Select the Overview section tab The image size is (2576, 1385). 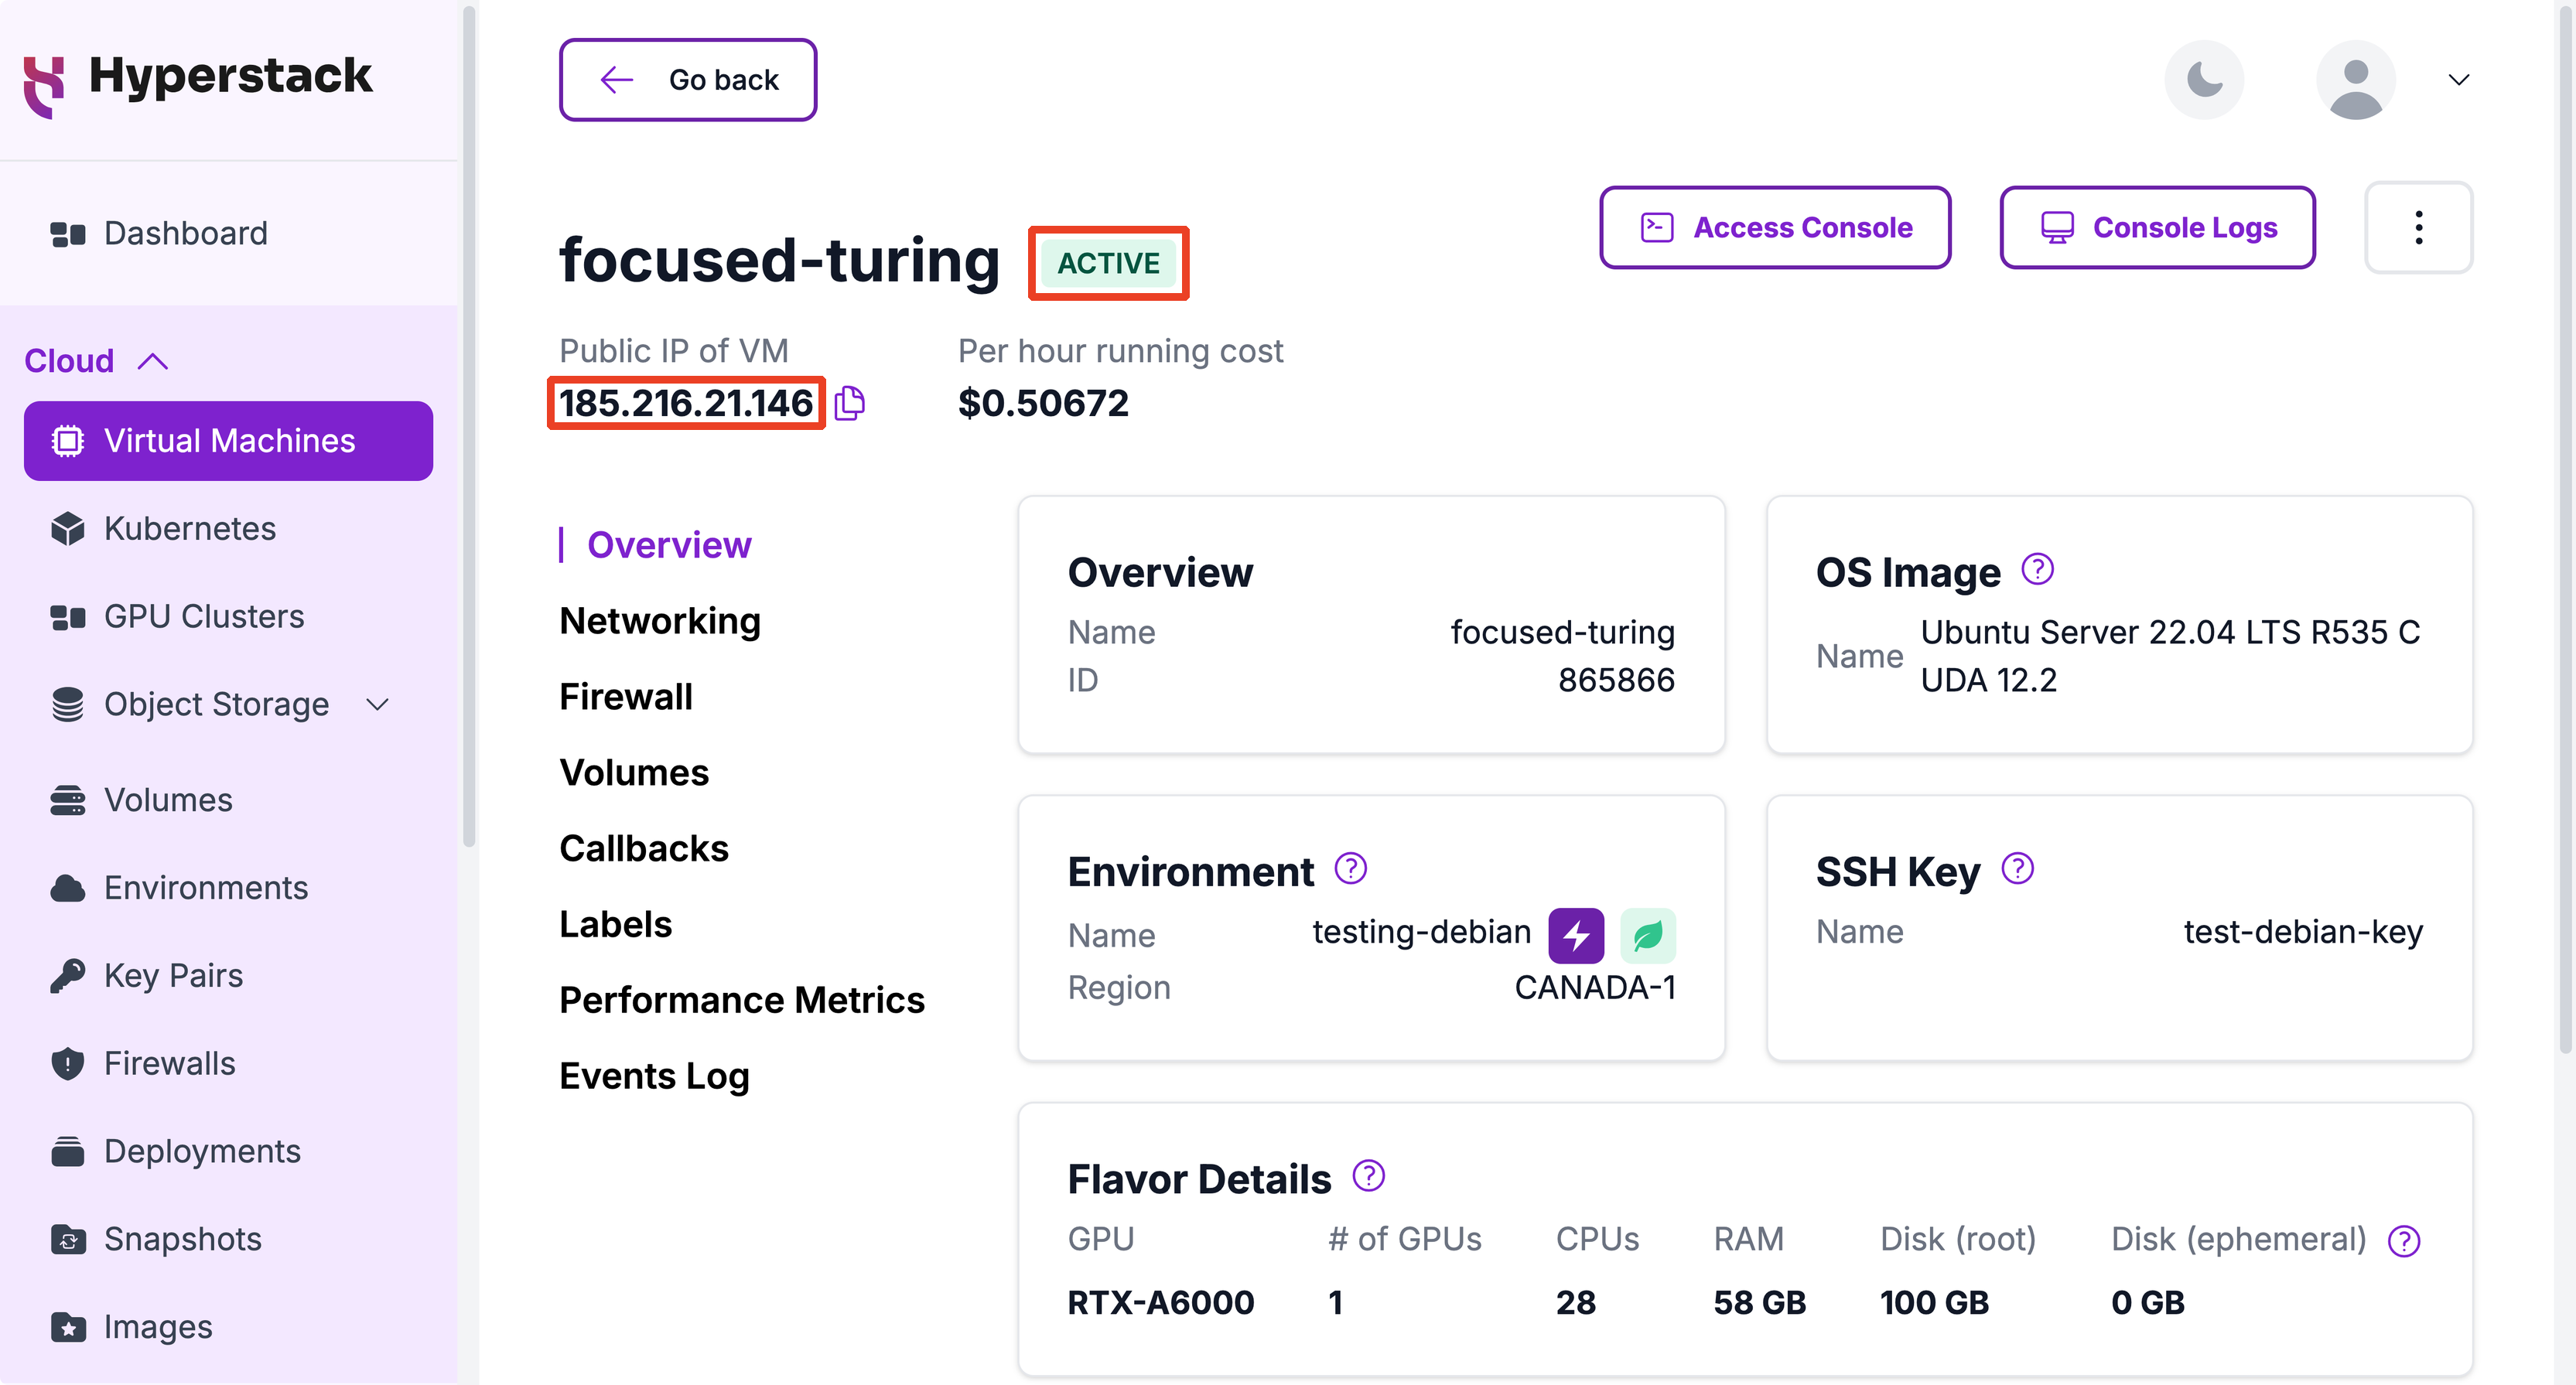tap(669, 546)
